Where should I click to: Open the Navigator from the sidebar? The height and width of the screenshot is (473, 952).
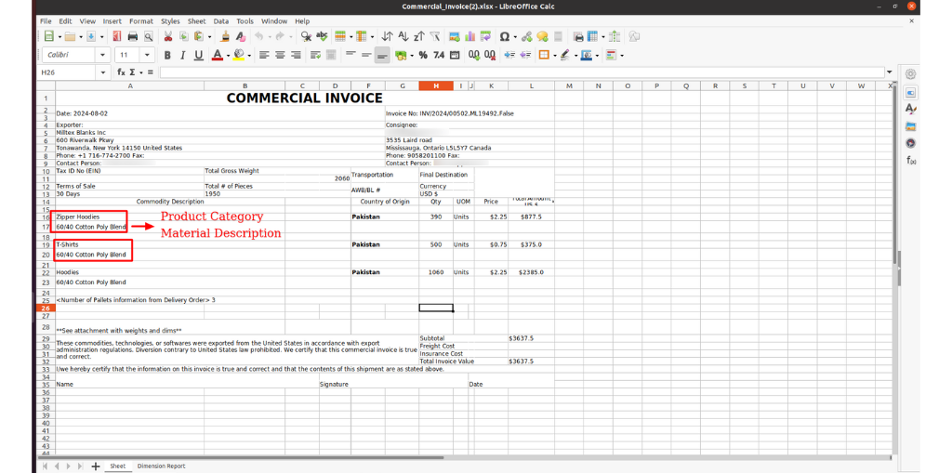pos(911,142)
